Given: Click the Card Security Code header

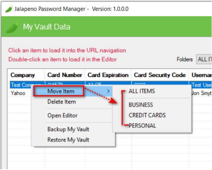Looking at the screenshot, I should pos(160,75).
